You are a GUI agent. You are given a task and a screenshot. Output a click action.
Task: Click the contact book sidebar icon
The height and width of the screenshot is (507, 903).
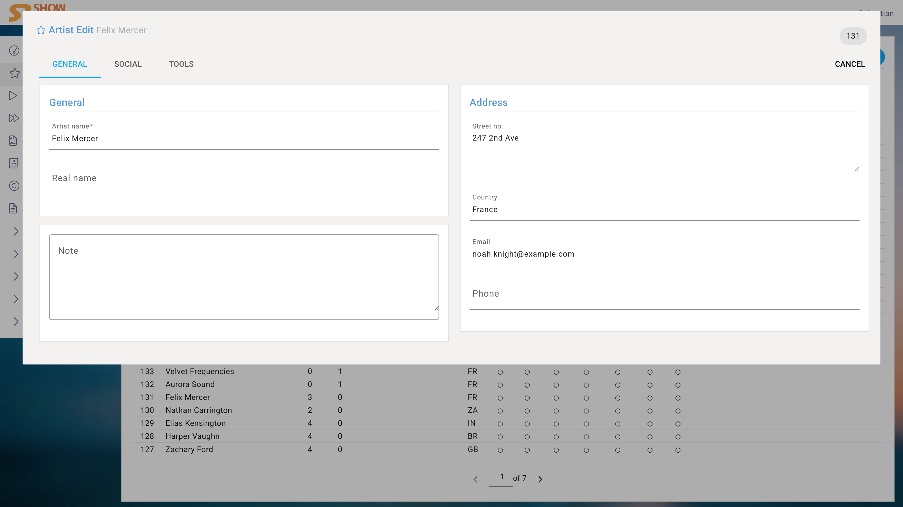click(13, 163)
